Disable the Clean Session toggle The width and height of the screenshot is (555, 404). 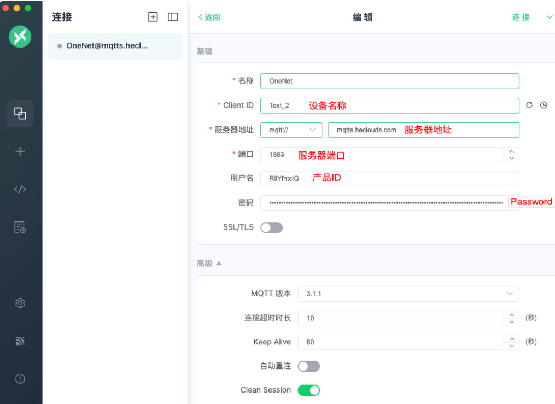(x=309, y=390)
